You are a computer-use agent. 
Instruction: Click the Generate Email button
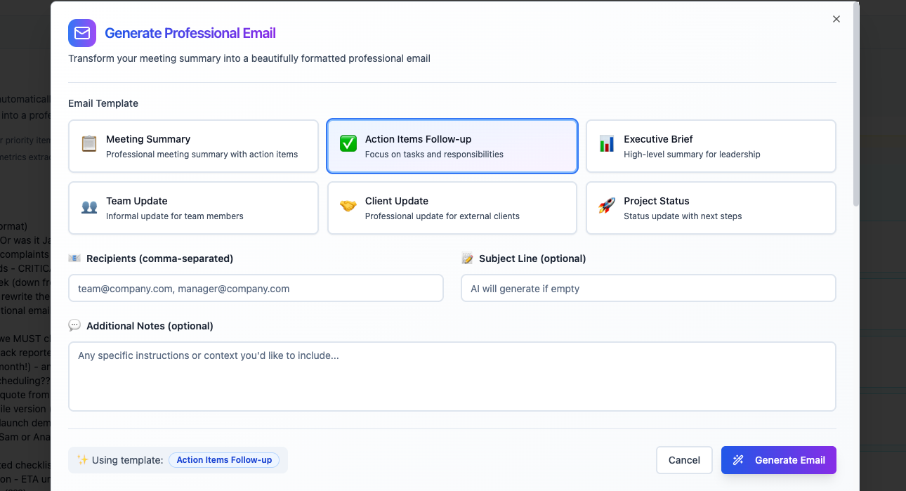click(779, 460)
